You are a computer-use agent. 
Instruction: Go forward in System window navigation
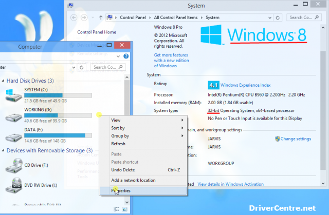[x=84, y=17]
